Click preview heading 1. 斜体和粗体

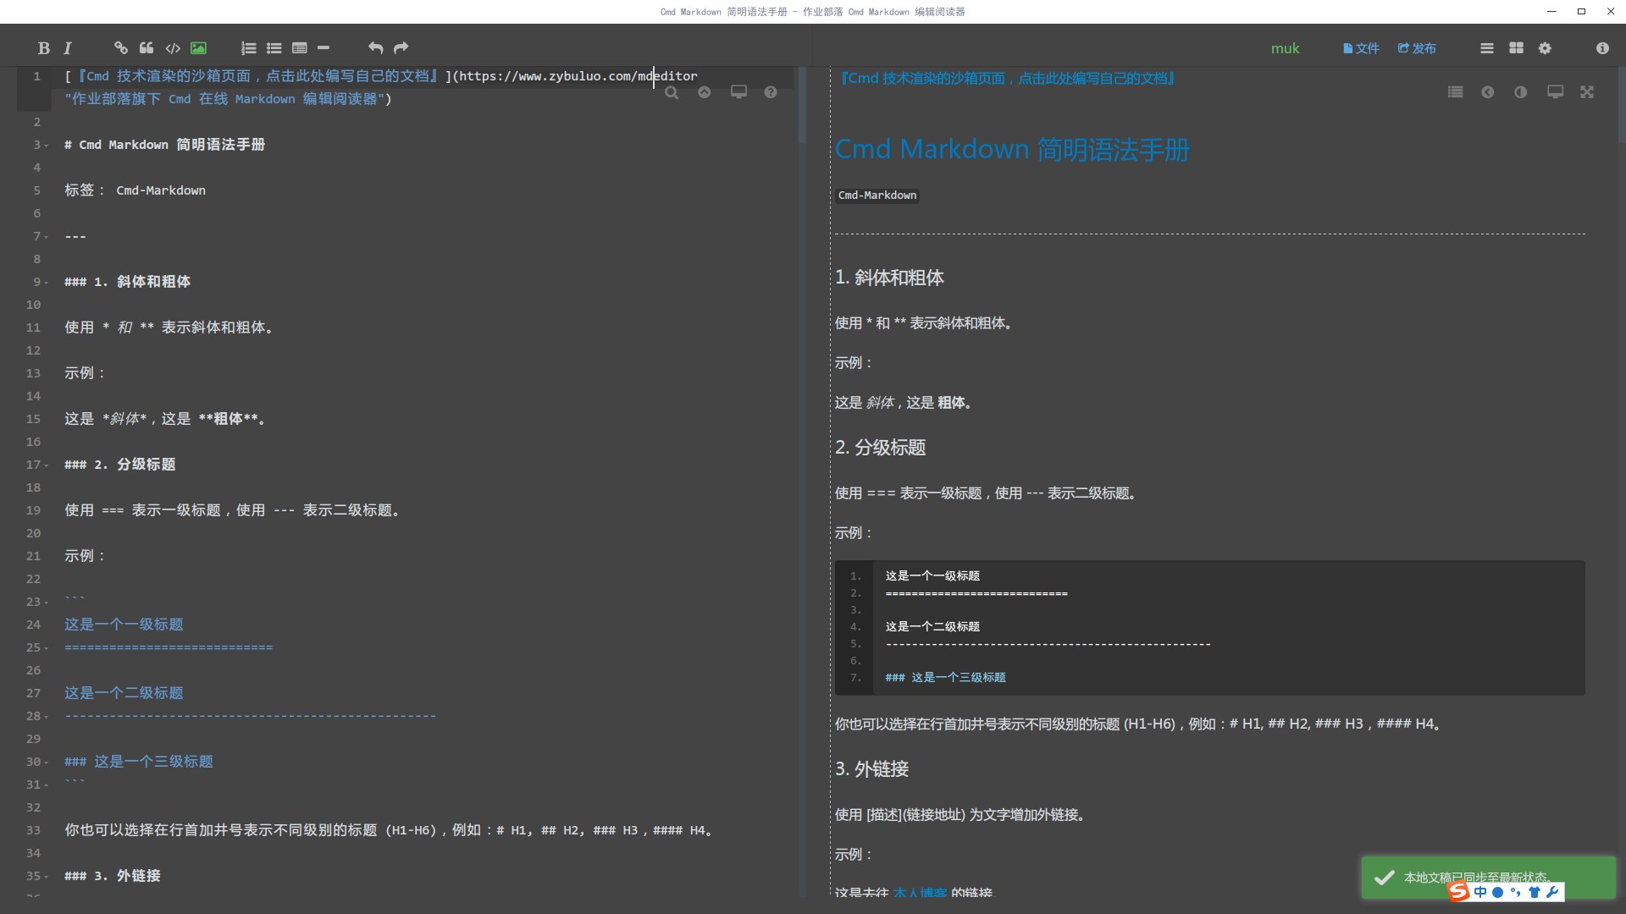tap(889, 278)
